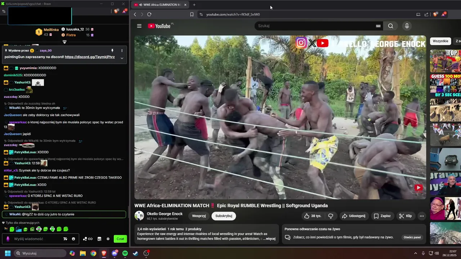The height and width of the screenshot is (259, 461).
Task: Open on-screen keyboard in YouTube search box
Action: pyautogui.click(x=378, y=26)
